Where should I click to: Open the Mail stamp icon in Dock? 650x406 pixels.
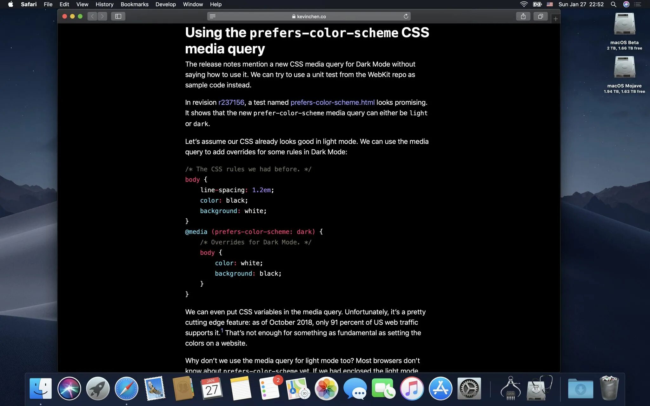click(x=155, y=389)
